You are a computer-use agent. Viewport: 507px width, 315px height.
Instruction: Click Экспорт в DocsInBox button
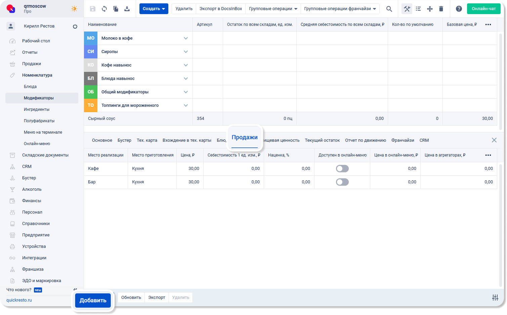[x=221, y=9]
